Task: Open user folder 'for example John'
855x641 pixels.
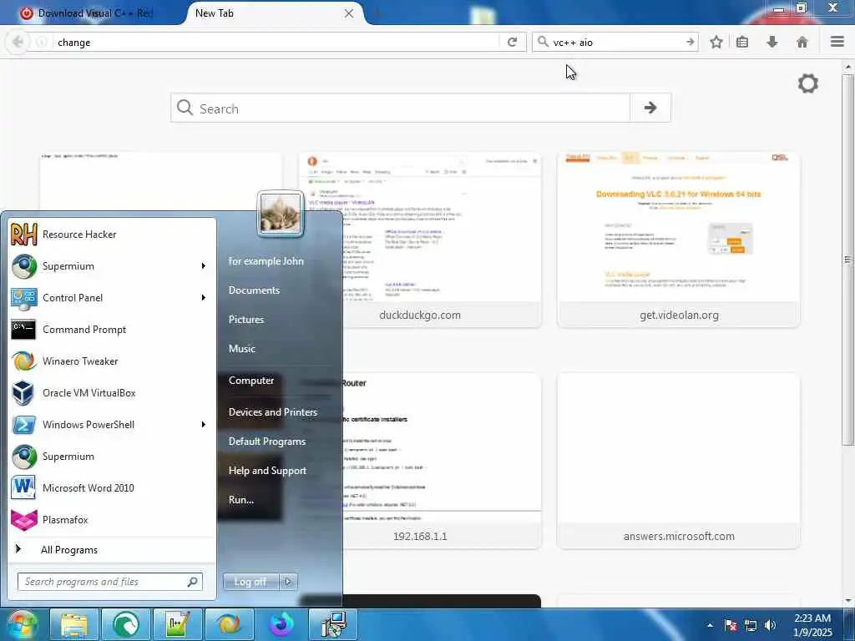Action: [266, 261]
